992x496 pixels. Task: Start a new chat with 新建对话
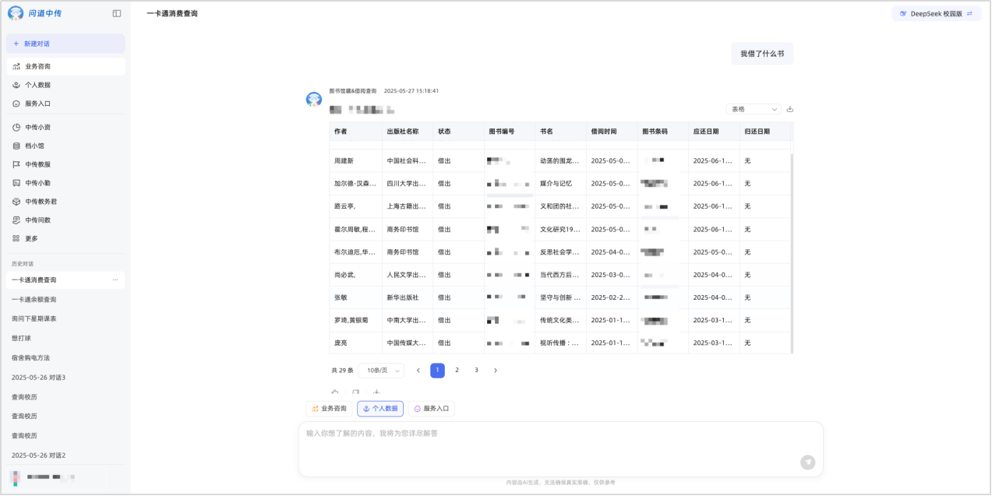(65, 44)
